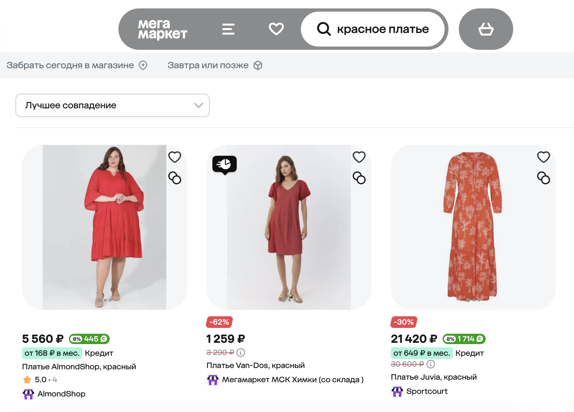The height and width of the screenshot is (412, 574).
Task: Open the Лучшее совпадение sort dropdown
Action: point(112,105)
